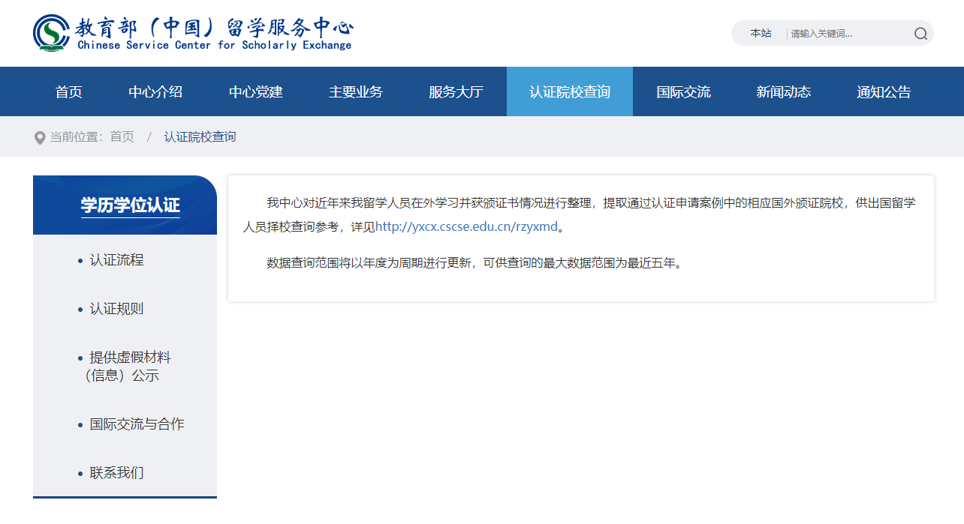Open the yxcx.cscse.edu.cn/rzyxmd hyperlink
The height and width of the screenshot is (524, 964).
tap(466, 226)
